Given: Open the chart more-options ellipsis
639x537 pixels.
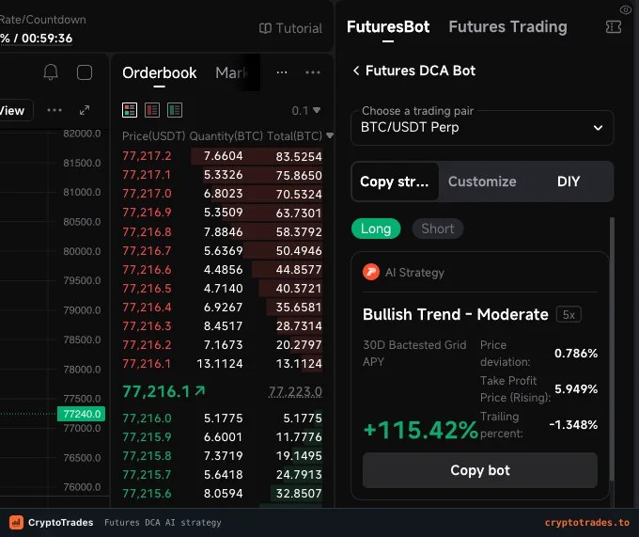Looking at the screenshot, I should (x=55, y=110).
